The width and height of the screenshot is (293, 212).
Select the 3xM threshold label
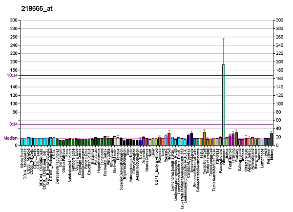[13, 125]
